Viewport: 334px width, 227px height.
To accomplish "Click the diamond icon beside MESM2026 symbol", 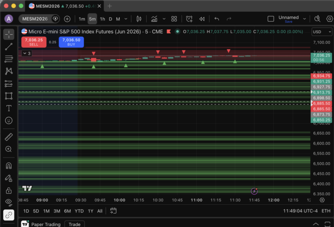I will (x=55, y=19).
